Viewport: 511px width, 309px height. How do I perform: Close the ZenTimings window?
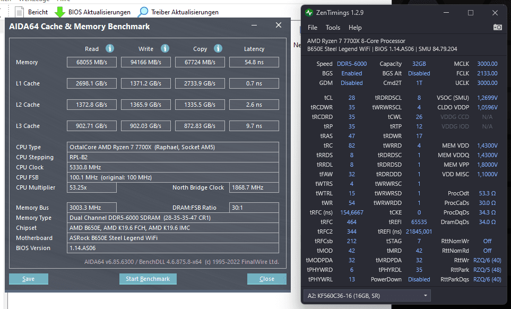[495, 13]
